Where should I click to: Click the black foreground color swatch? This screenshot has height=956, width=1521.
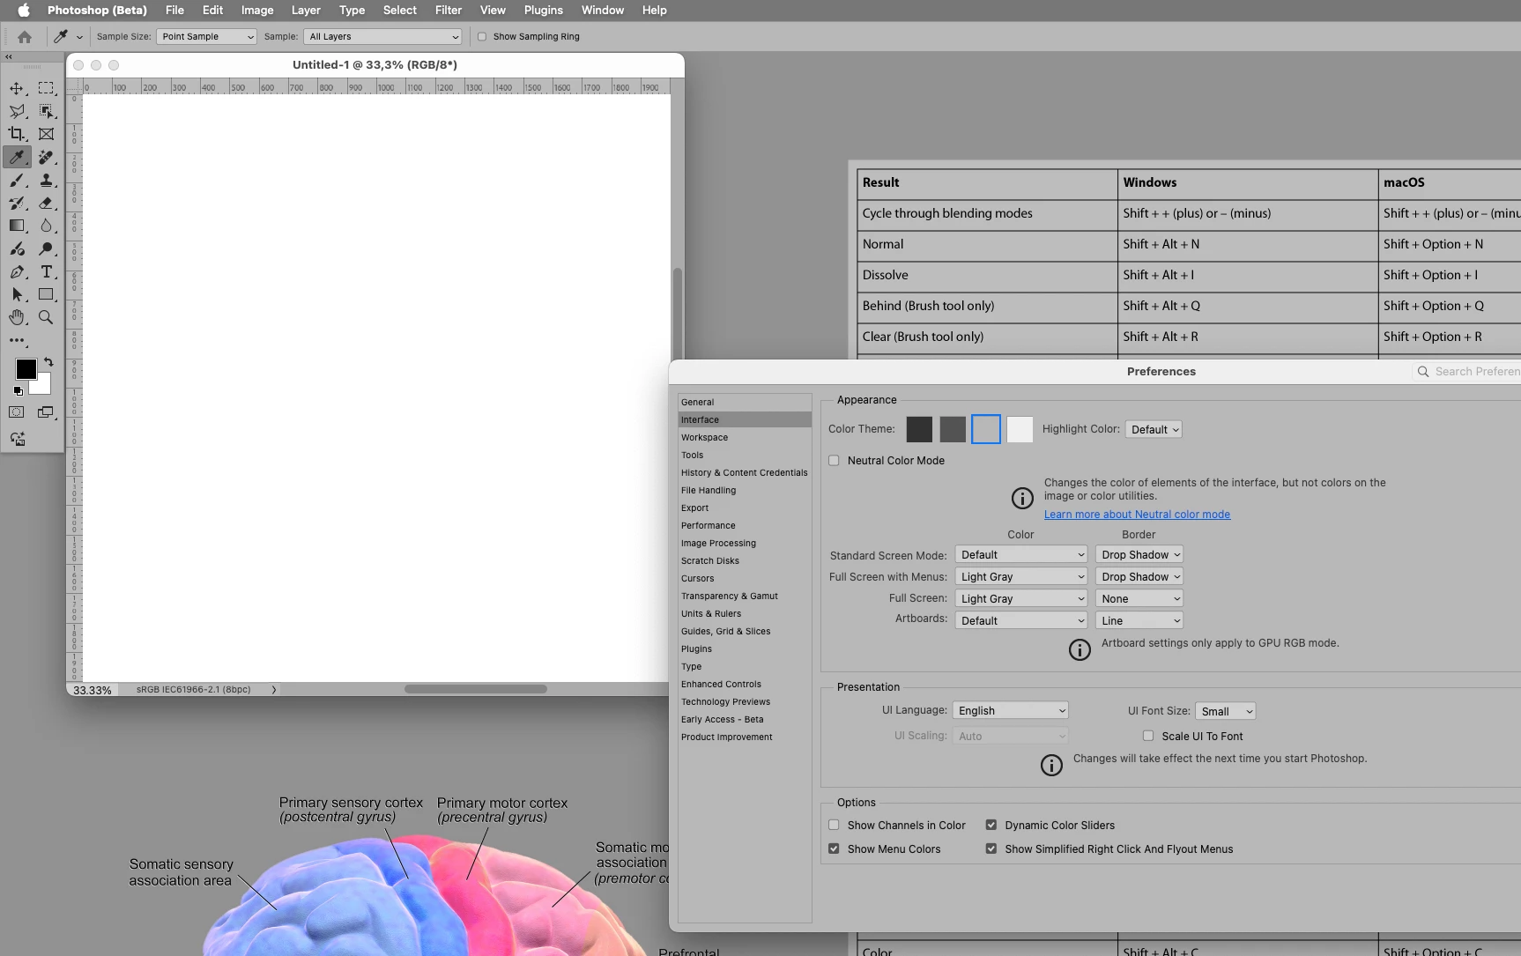[26, 369]
